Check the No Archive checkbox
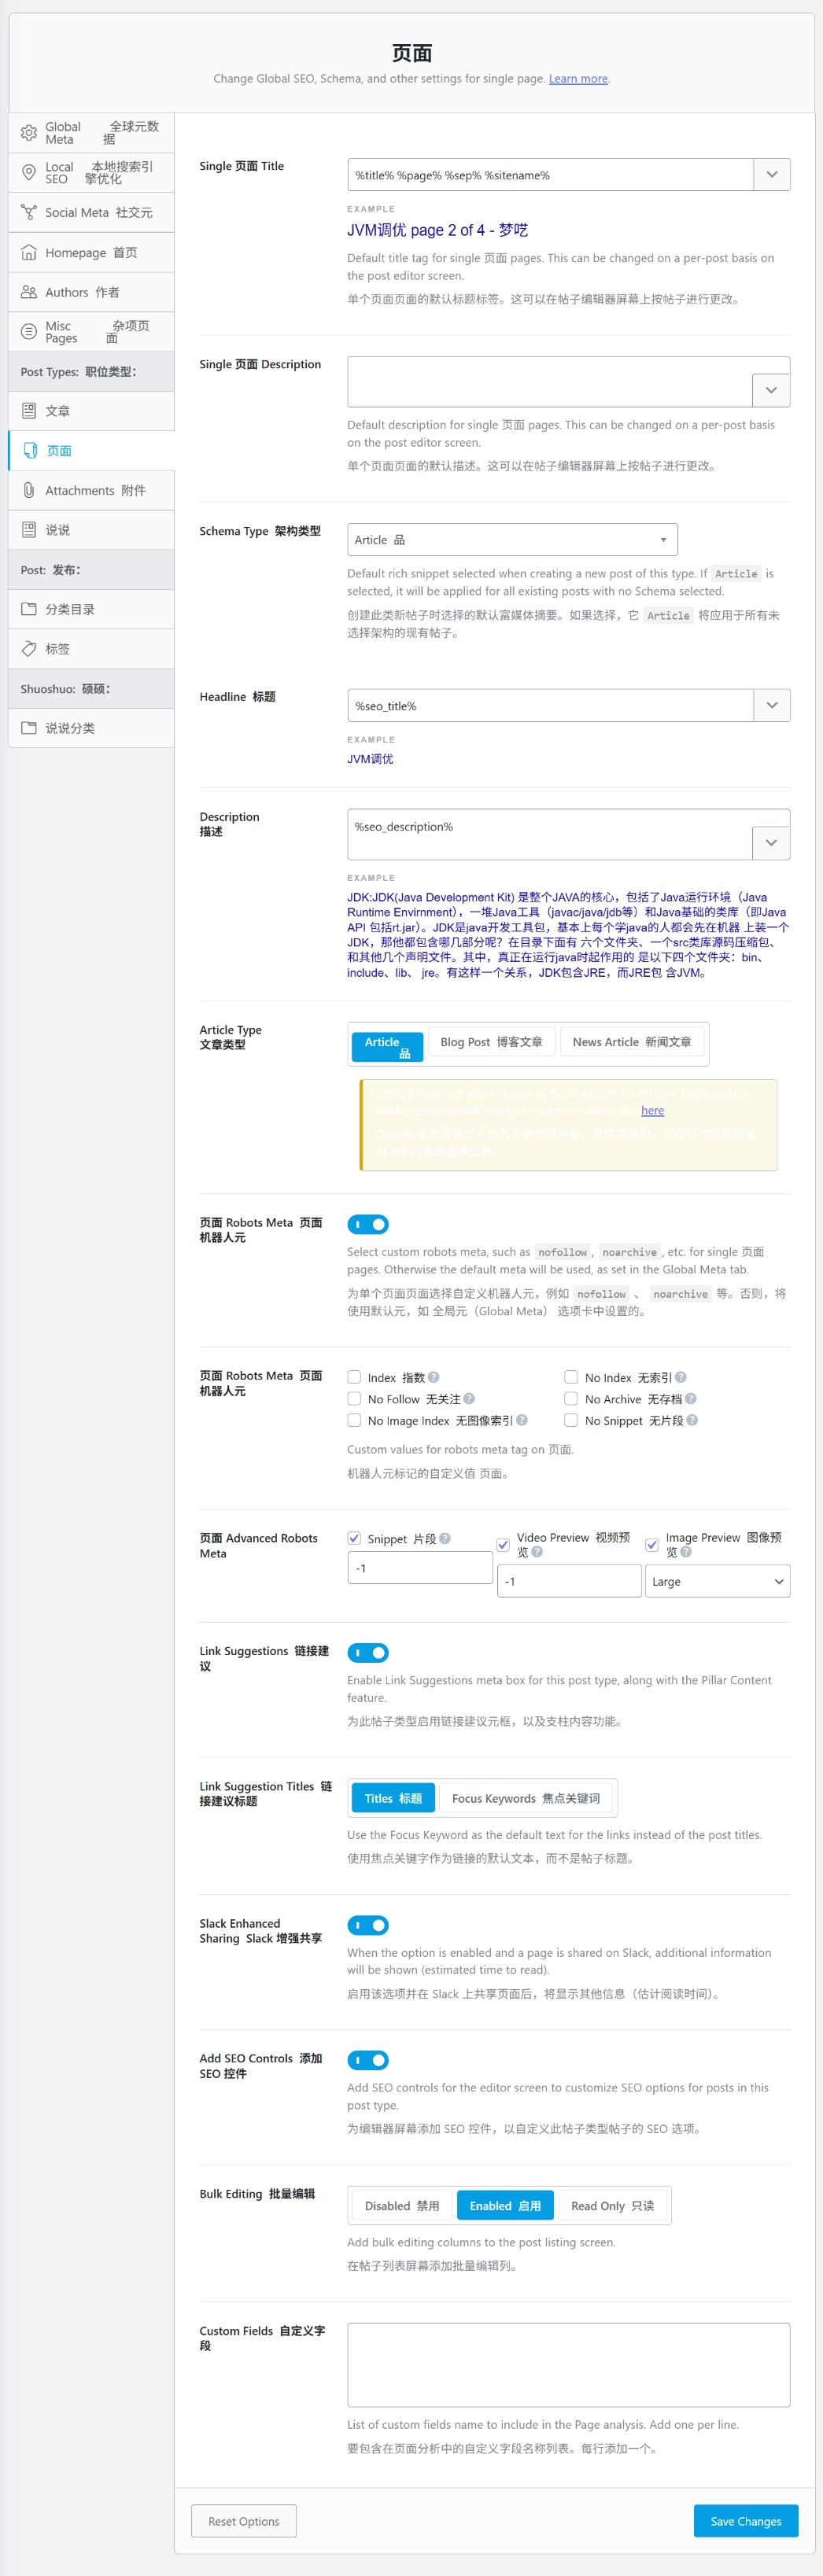 click(571, 1399)
